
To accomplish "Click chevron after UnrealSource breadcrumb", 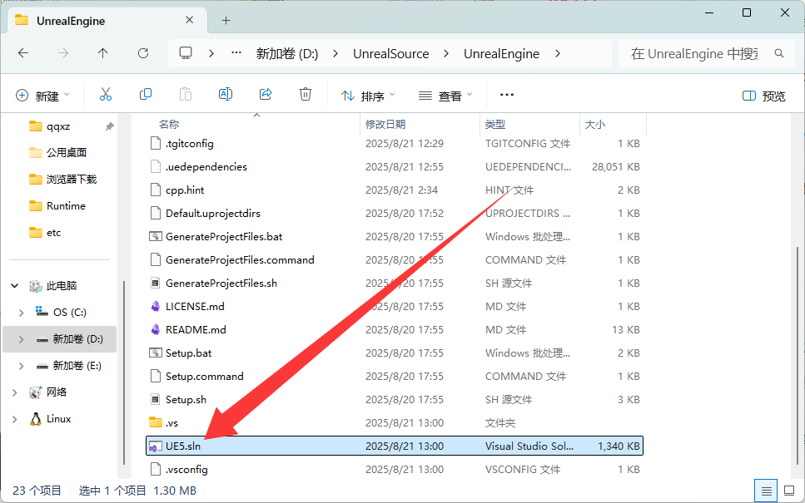I will [x=446, y=53].
